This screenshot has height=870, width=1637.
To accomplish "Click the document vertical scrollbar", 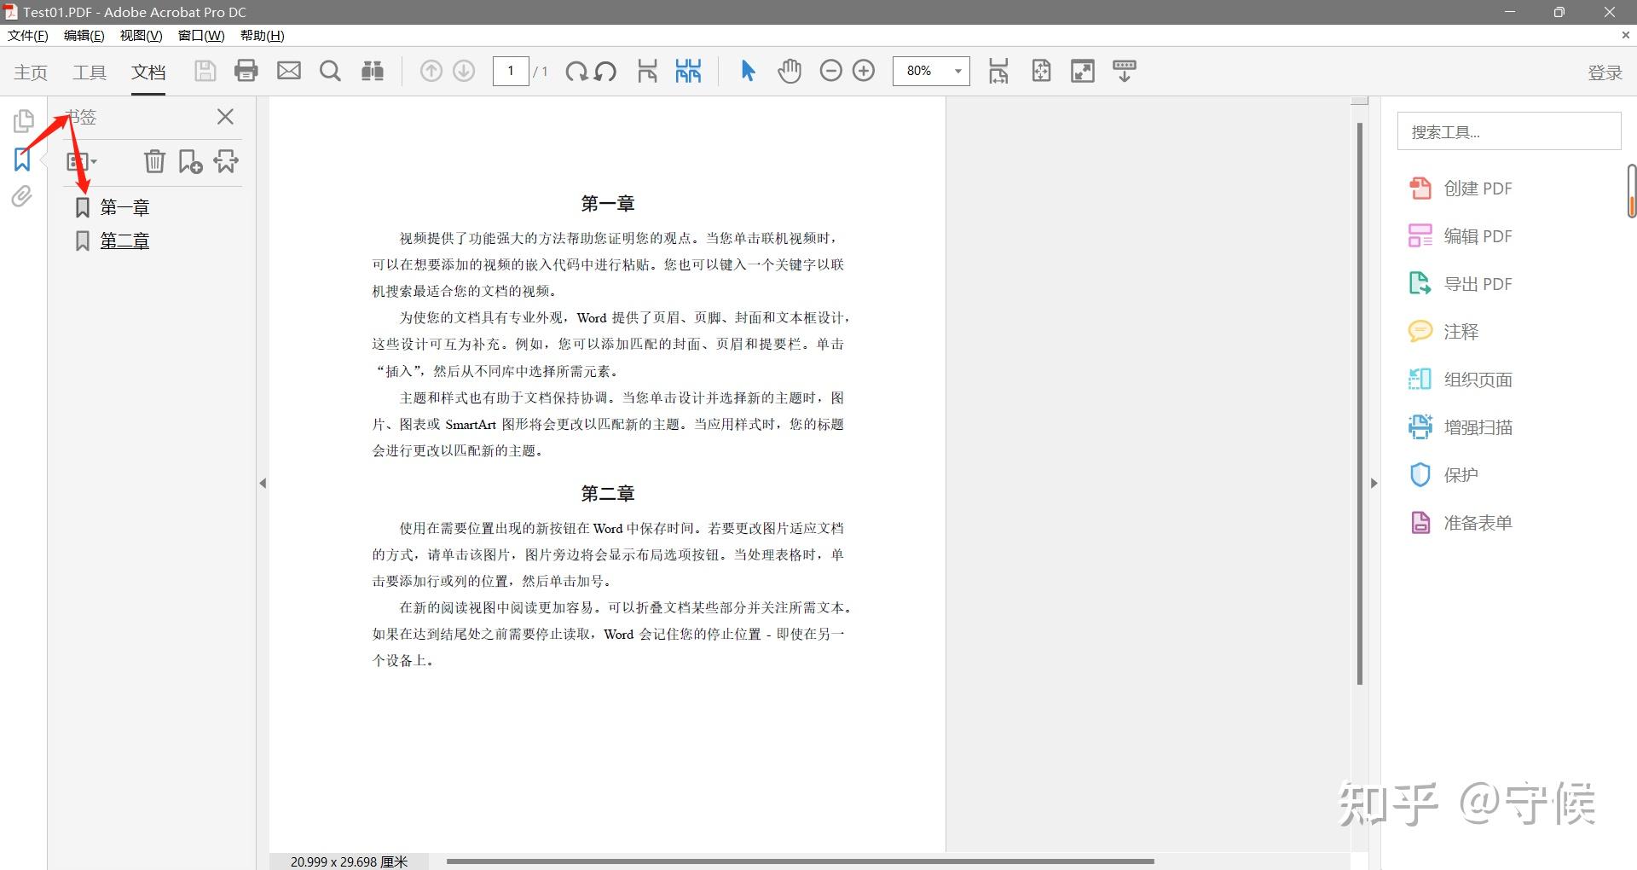I will pyautogui.click(x=1360, y=403).
